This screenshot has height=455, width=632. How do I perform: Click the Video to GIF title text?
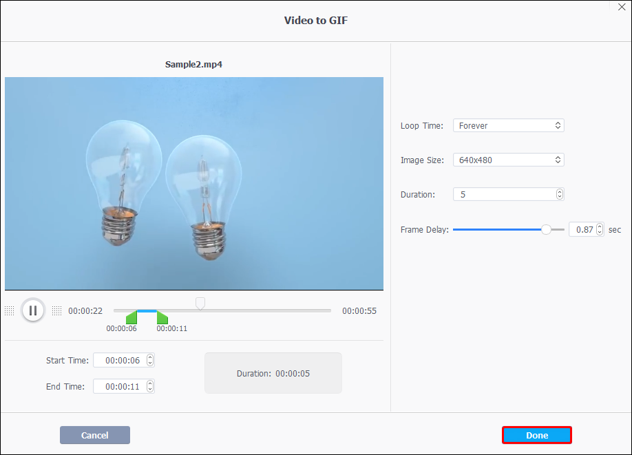315,21
